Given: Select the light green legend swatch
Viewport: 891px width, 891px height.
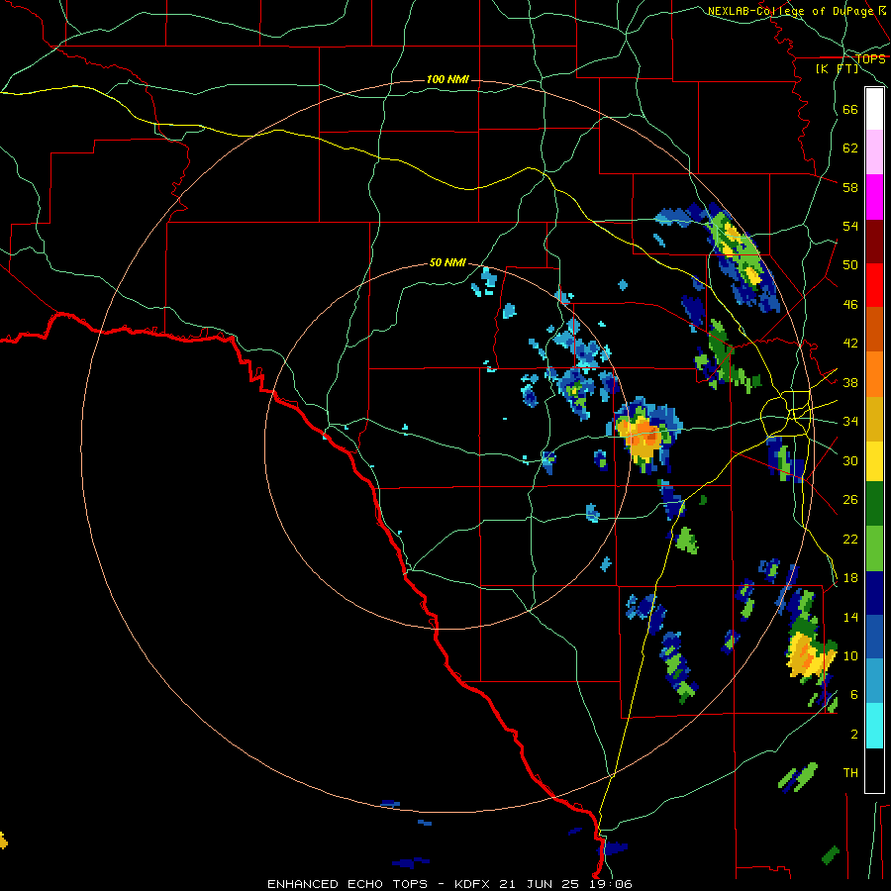Looking at the screenshot, I should click(874, 548).
